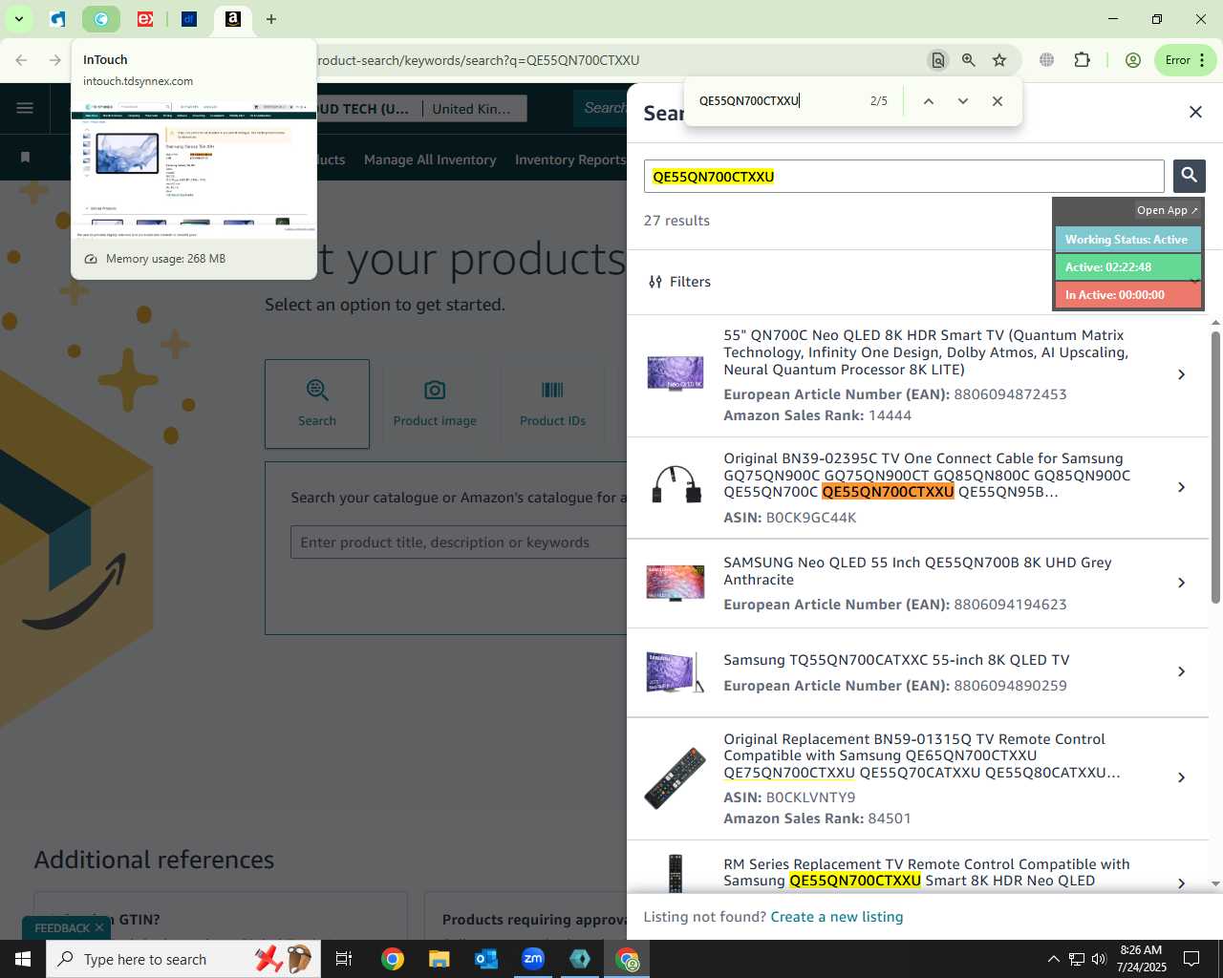Go forward in browser history

(x=54, y=60)
